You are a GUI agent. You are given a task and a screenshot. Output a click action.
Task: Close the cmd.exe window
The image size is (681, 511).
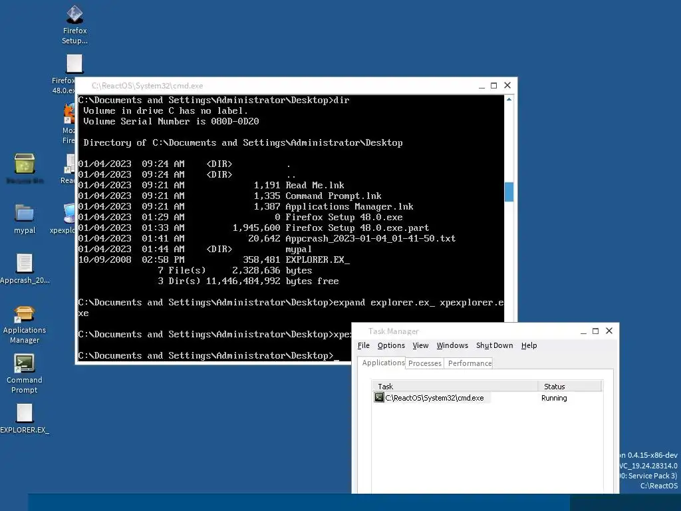coord(507,86)
